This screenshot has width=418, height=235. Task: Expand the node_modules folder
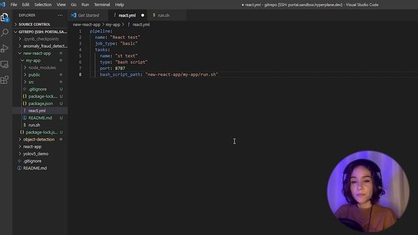click(x=40, y=68)
